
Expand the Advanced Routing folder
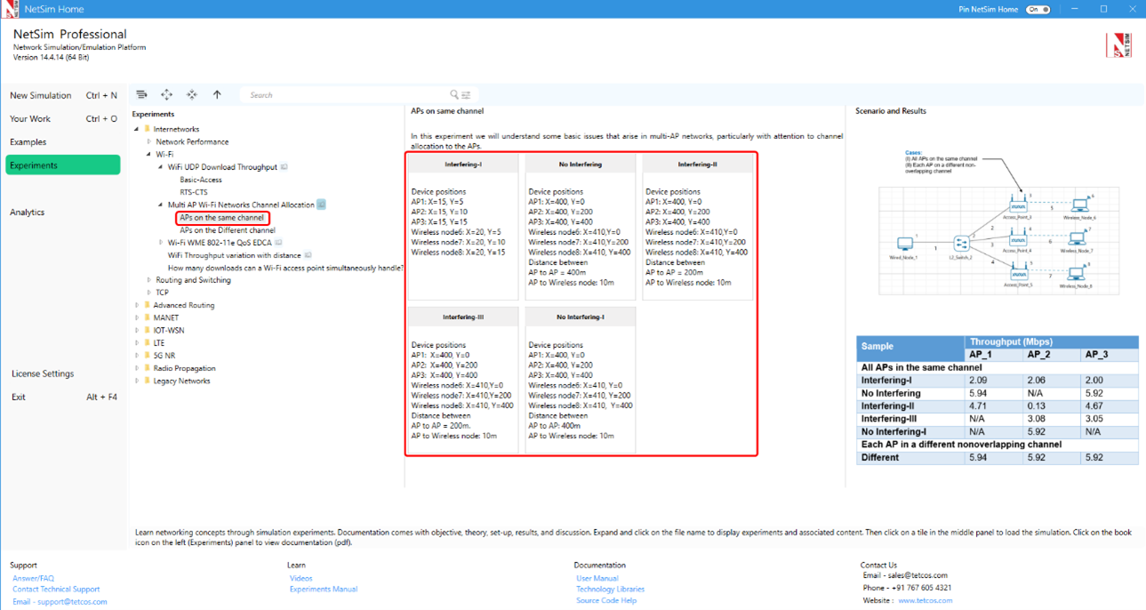click(x=137, y=305)
